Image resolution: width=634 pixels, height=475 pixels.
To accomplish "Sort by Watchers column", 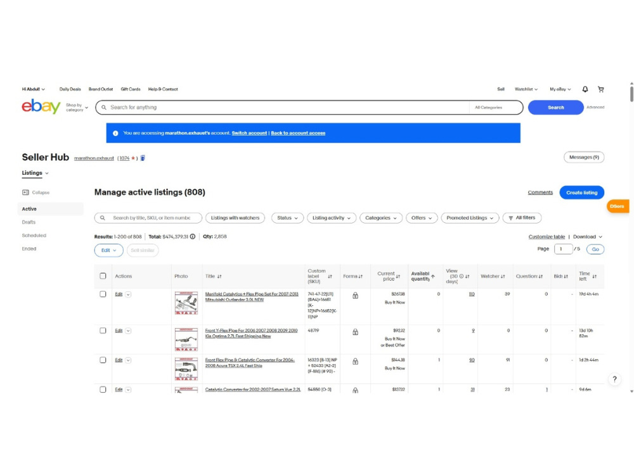I will tap(503, 276).
